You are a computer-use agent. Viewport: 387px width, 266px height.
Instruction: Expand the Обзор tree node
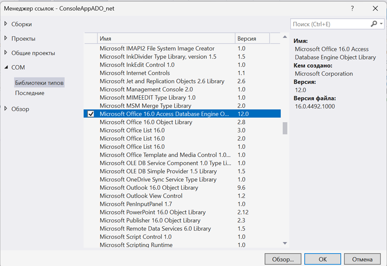pyautogui.click(x=6, y=109)
